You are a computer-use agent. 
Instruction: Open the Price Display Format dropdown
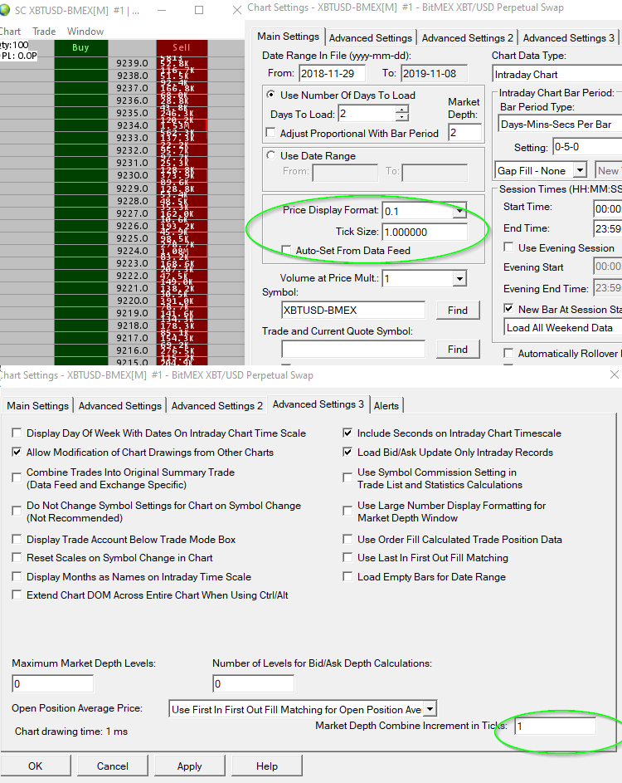tap(459, 211)
